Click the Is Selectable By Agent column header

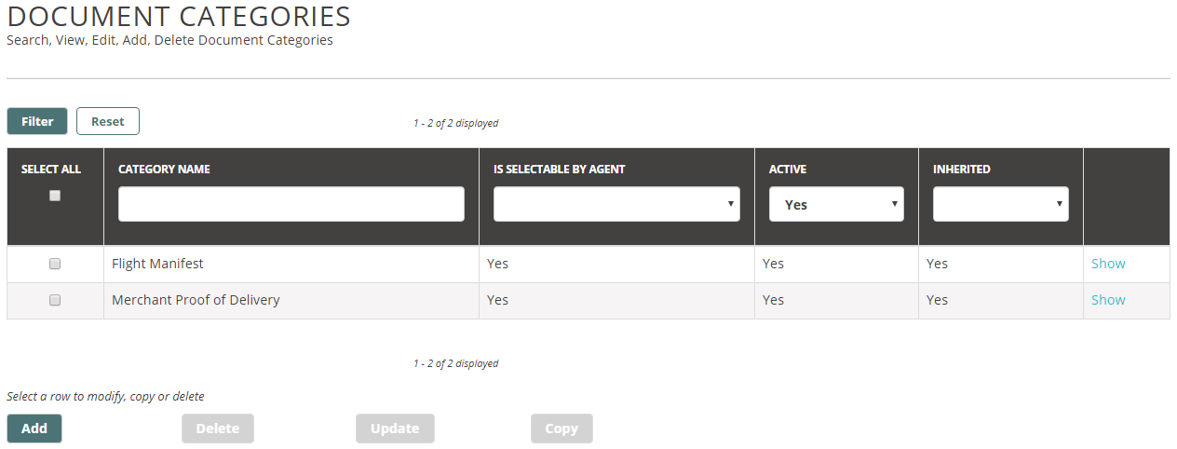pos(560,170)
